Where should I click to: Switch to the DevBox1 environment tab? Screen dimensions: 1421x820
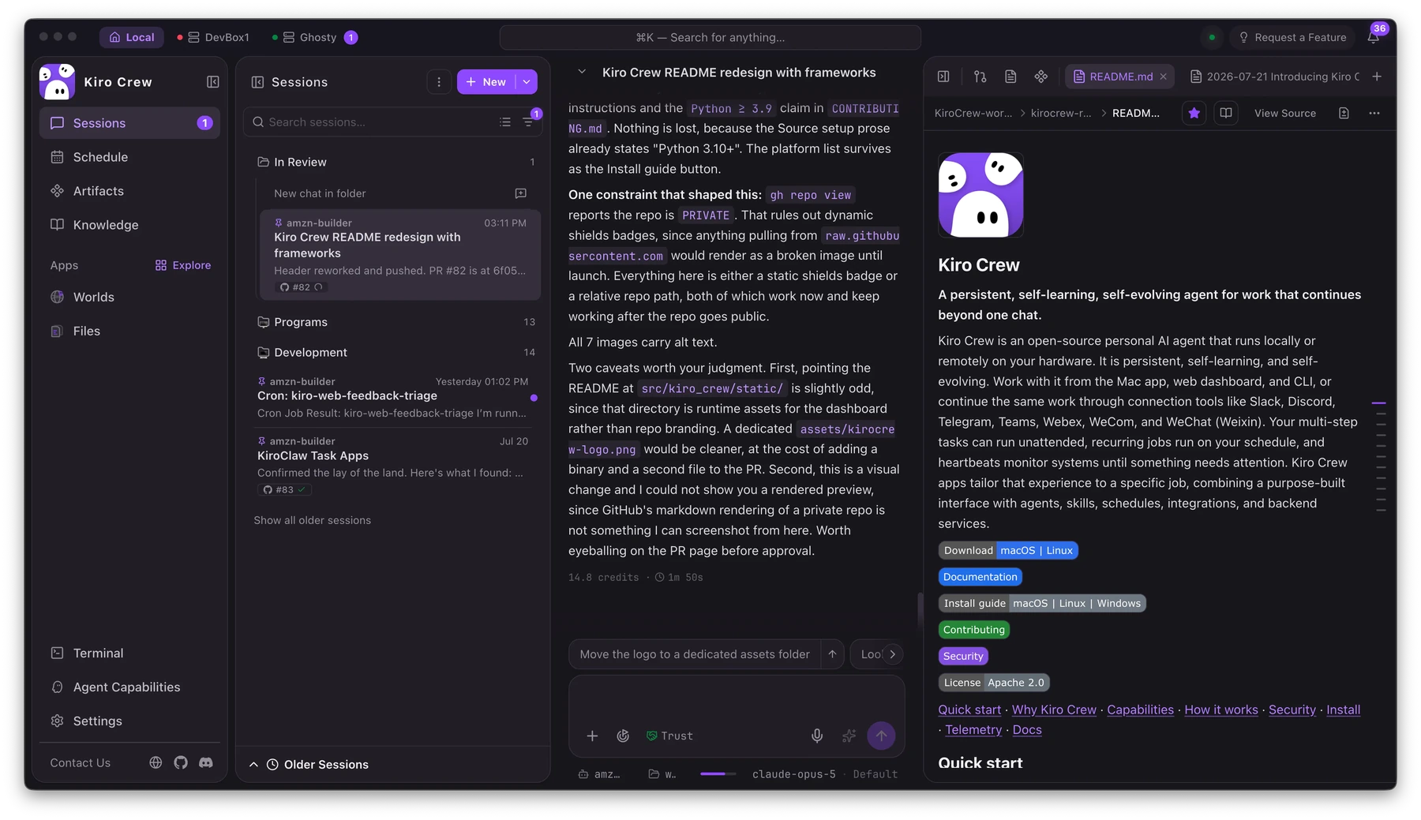[214, 37]
